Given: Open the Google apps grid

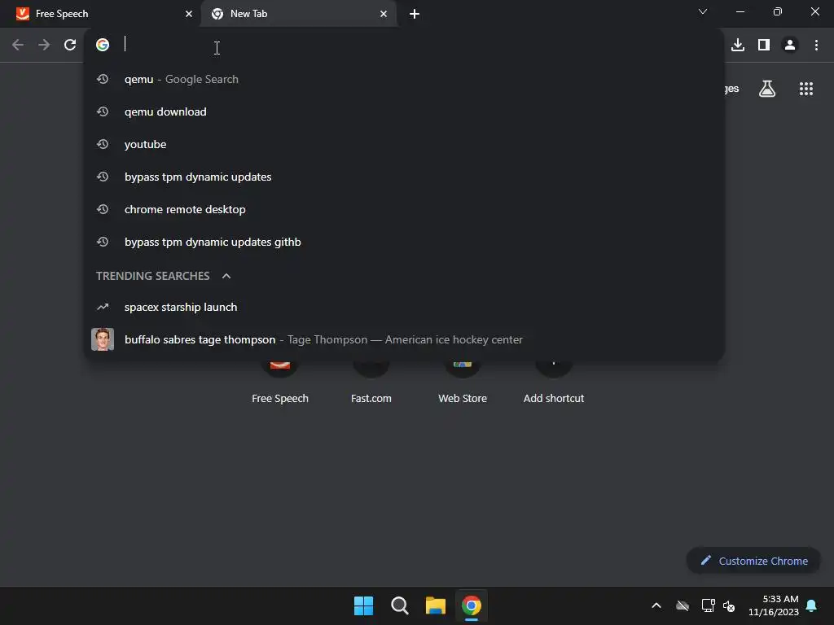Looking at the screenshot, I should point(805,89).
